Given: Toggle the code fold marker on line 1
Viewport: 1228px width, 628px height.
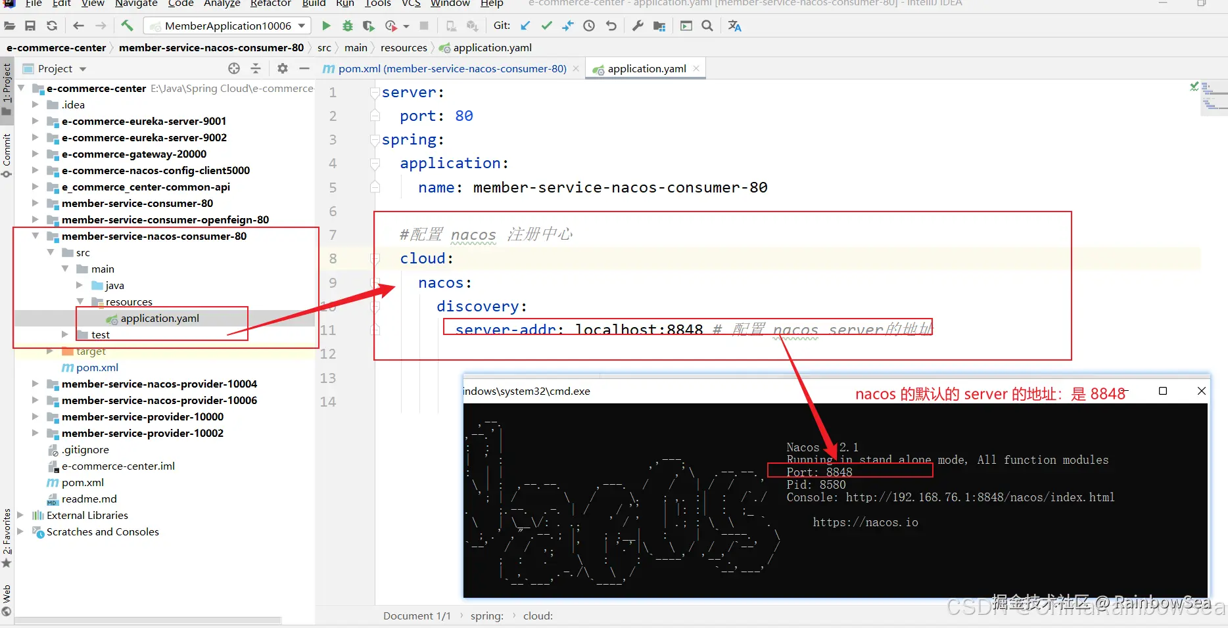Looking at the screenshot, I should (x=375, y=92).
